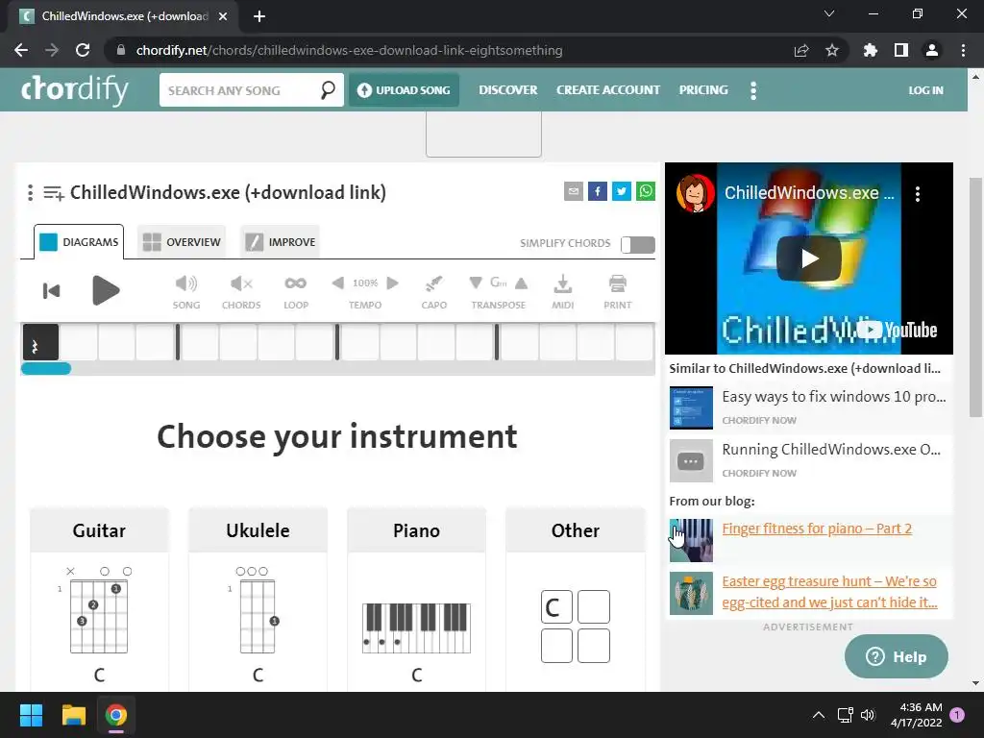Share song on WhatsApp
Viewport: 984px width, 738px height.
click(x=646, y=191)
